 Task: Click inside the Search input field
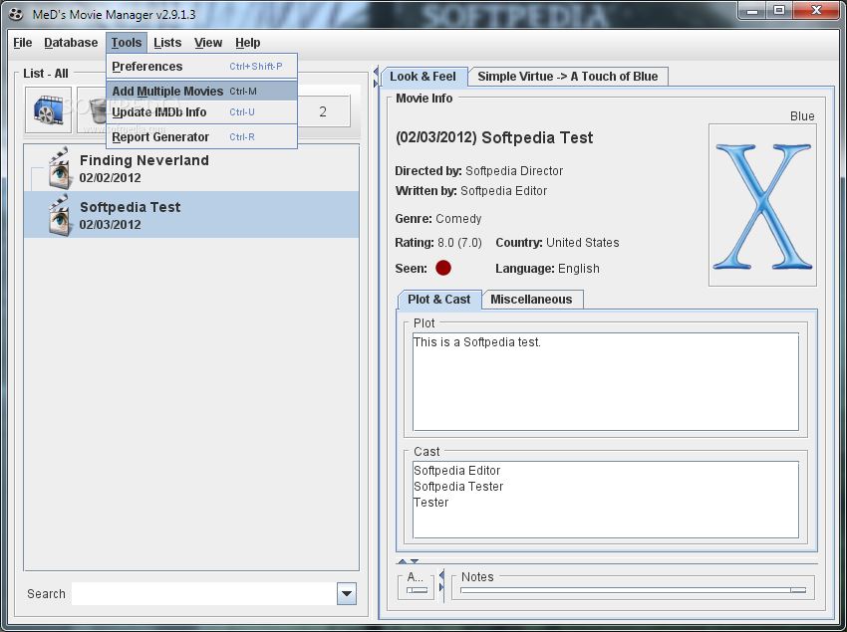(203, 593)
